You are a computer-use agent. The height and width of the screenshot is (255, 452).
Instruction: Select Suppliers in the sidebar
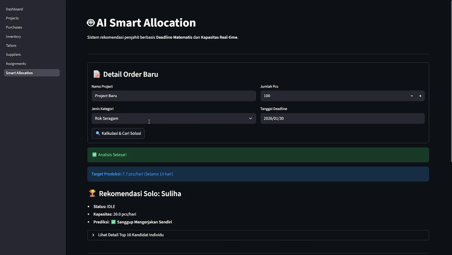point(13,55)
